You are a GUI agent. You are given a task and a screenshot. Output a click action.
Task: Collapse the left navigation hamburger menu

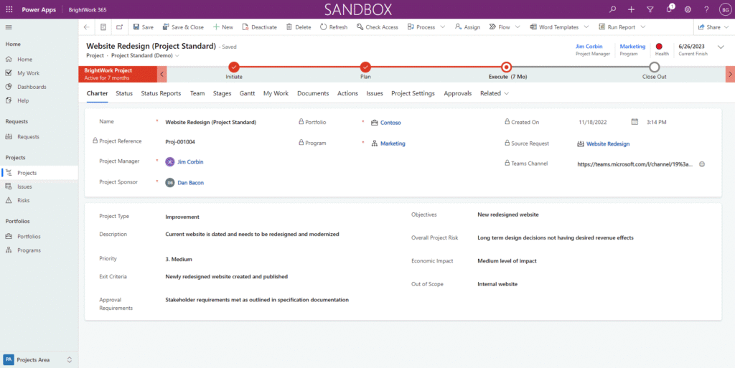click(9, 27)
